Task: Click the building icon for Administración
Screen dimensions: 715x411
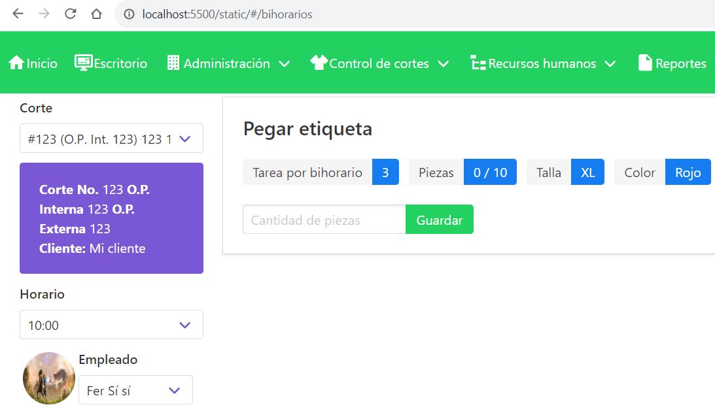Action: (x=173, y=63)
